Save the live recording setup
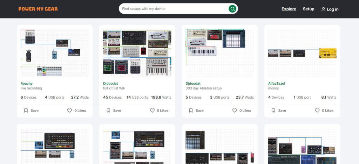 31,110
